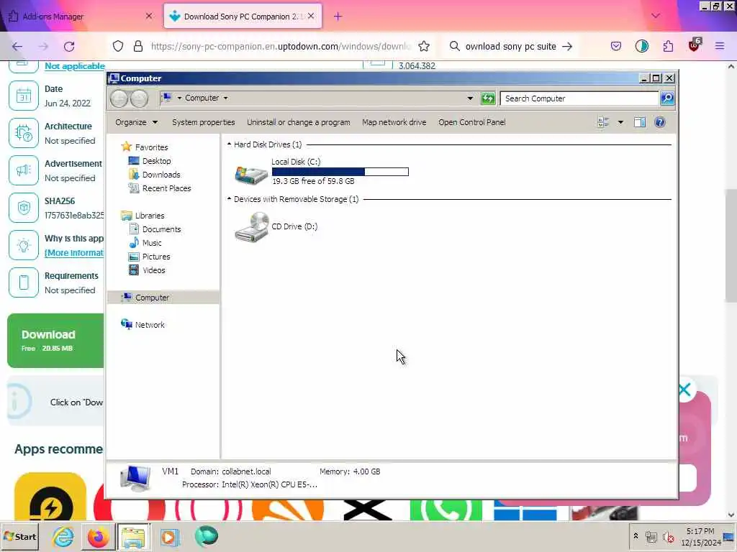Screen dimensions: 737x552
Task: Click the change view icon in Explorer toolbar
Action: (x=603, y=122)
